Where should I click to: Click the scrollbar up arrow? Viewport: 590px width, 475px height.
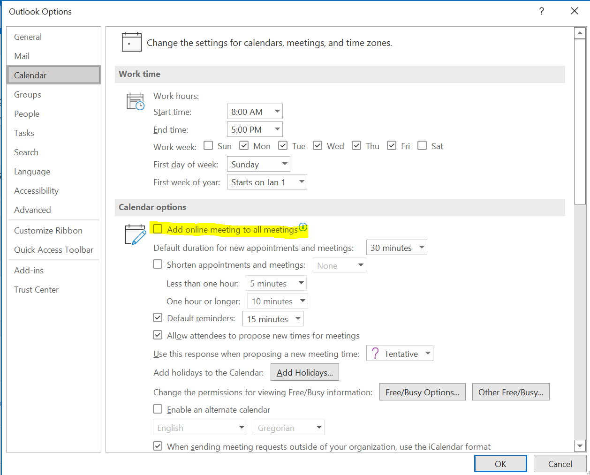point(580,33)
